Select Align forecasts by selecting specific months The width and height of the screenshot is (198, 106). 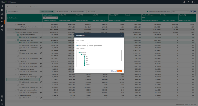click(77, 46)
